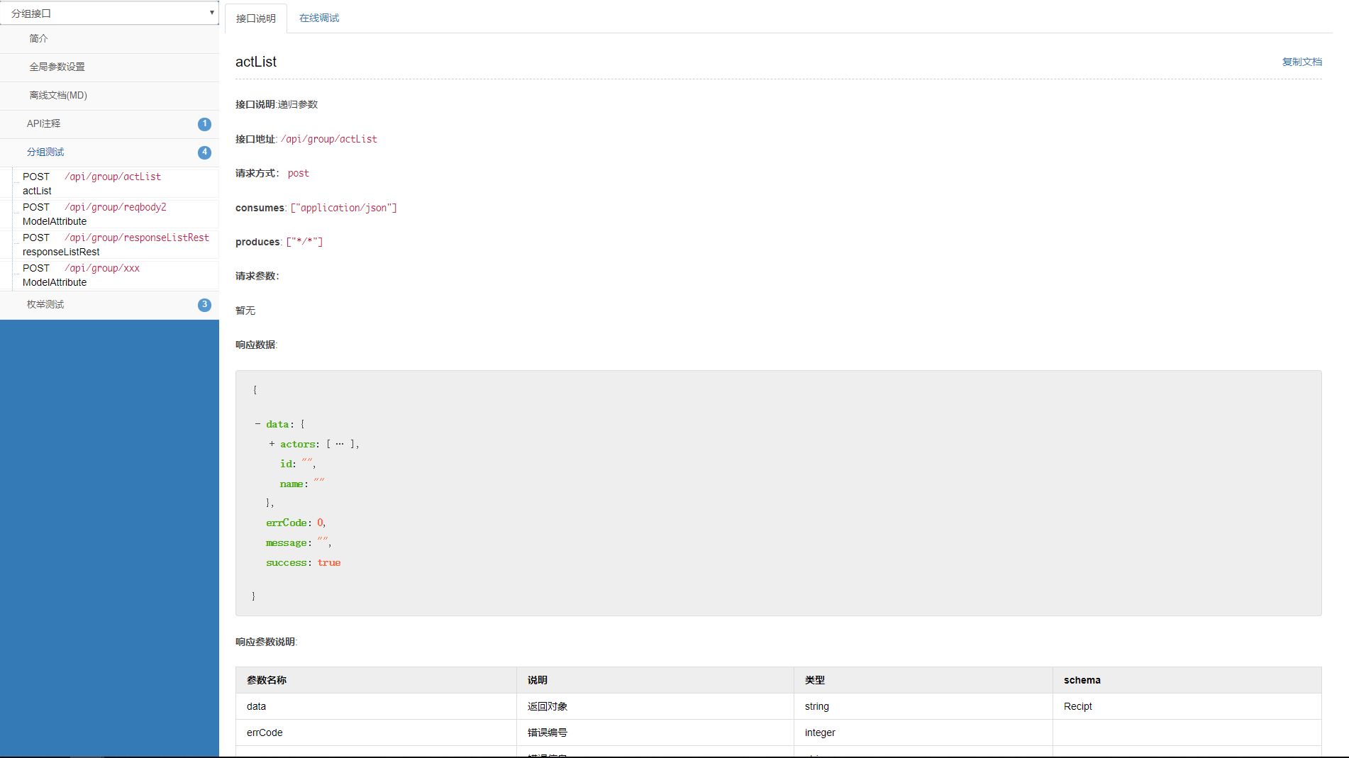Click the 分组测试 count badge showing 4
The height and width of the screenshot is (758, 1349).
[x=204, y=152]
